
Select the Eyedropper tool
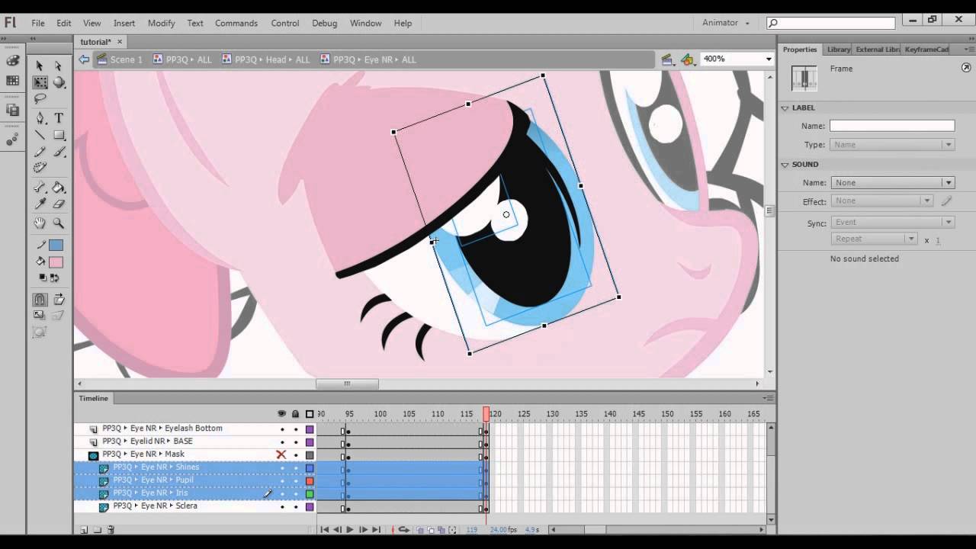tap(40, 204)
